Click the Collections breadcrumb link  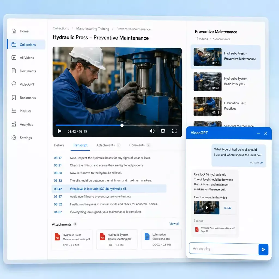coord(61,28)
